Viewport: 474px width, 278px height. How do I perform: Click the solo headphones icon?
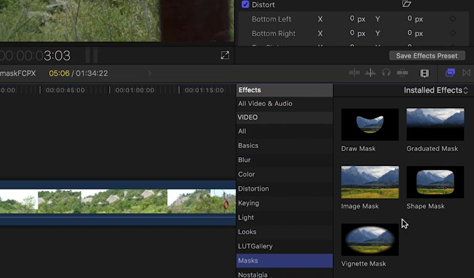(x=386, y=73)
